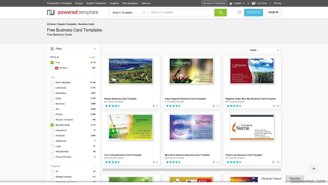Click the Filters sliders icon
Image resolution: width=328 pixels, height=185 pixels.
tap(52, 49)
